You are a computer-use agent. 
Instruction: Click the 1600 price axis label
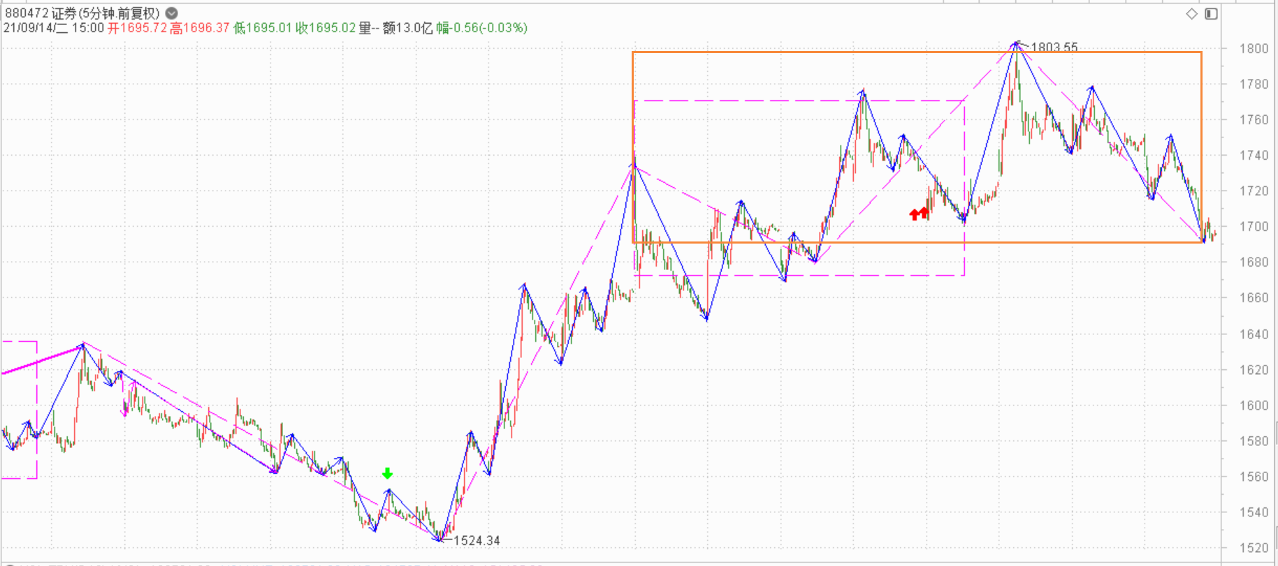coord(1254,405)
